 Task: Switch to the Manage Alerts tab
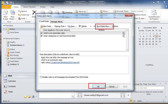click(57, 22)
